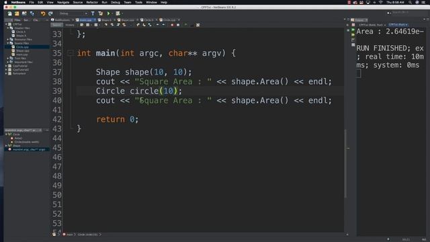Image resolution: width=430 pixels, height=242 pixels.
Task: Click the New Project toolbar icon
Action: click(x=17, y=13)
